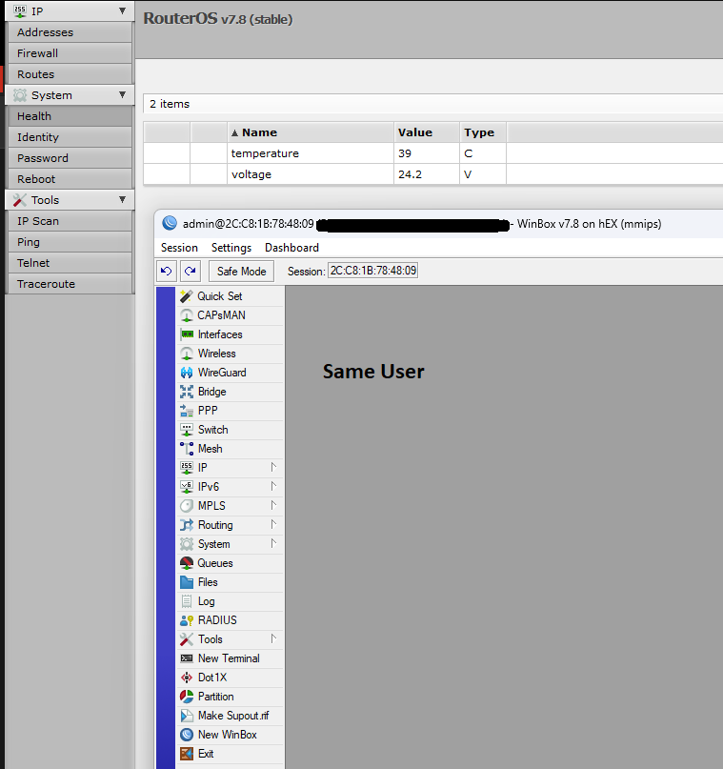Click the Mesh icon
The width and height of the screenshot is (723, 769).
click(x=187, y=449)
